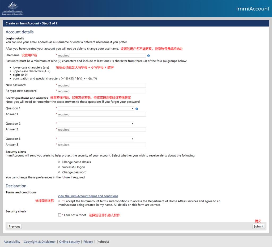The image size is (272, 247).
Task: Click the 'Account details' heading
Action: tap(20, 32)
